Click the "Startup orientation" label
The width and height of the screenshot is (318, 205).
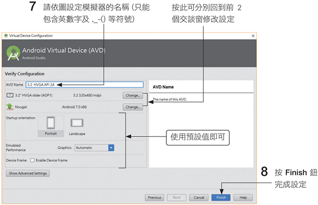pos(20,118)
